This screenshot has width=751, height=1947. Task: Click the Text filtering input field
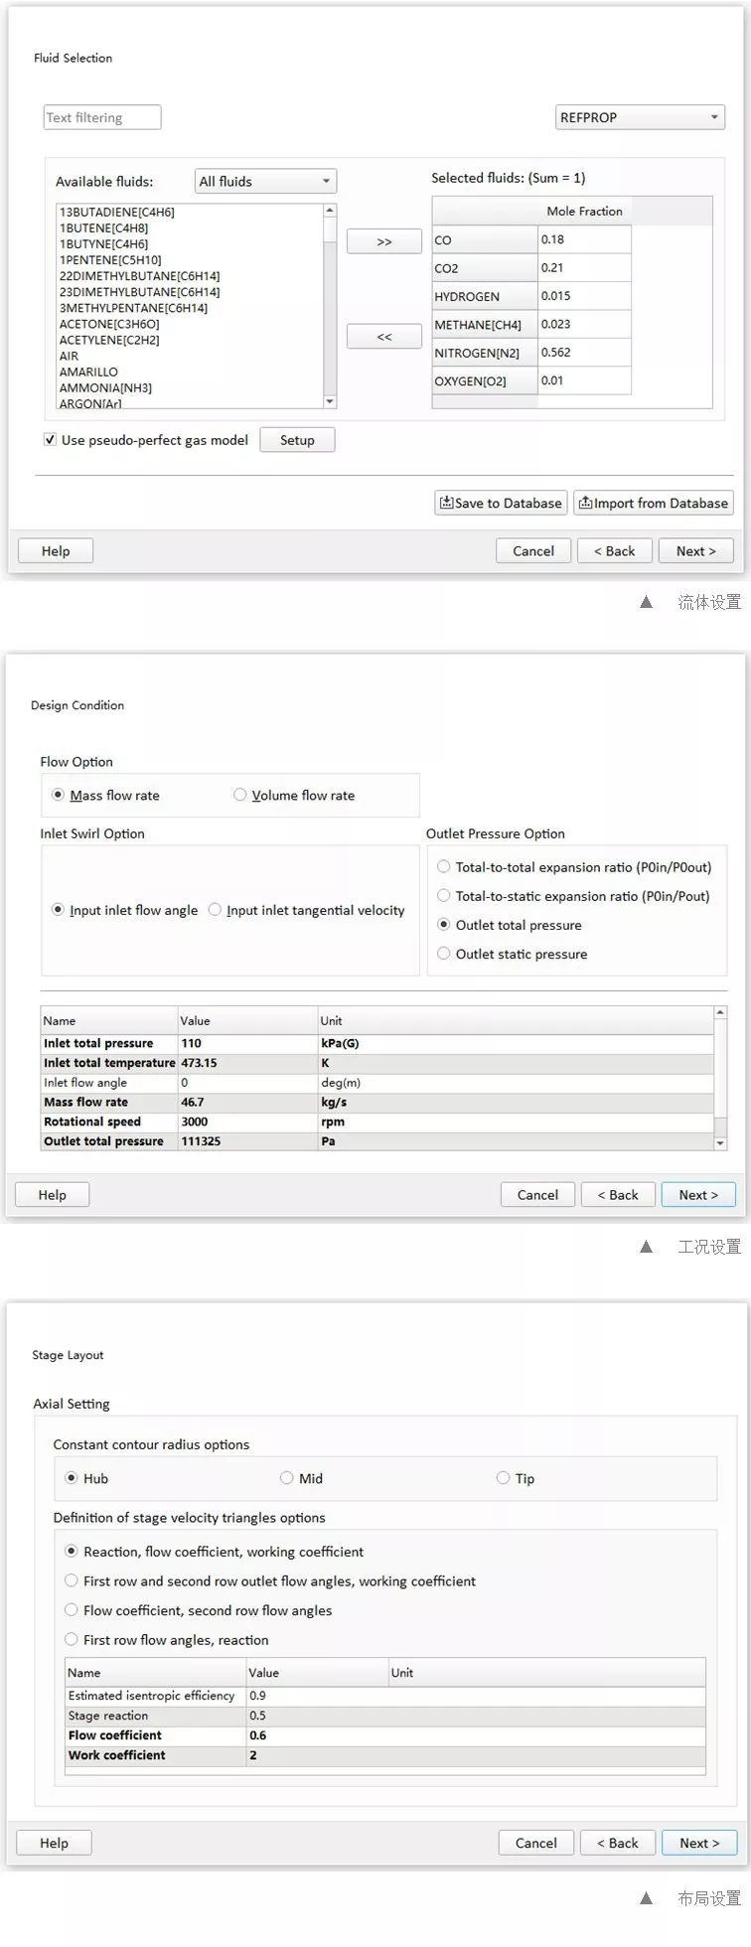[x=102, y=117]
